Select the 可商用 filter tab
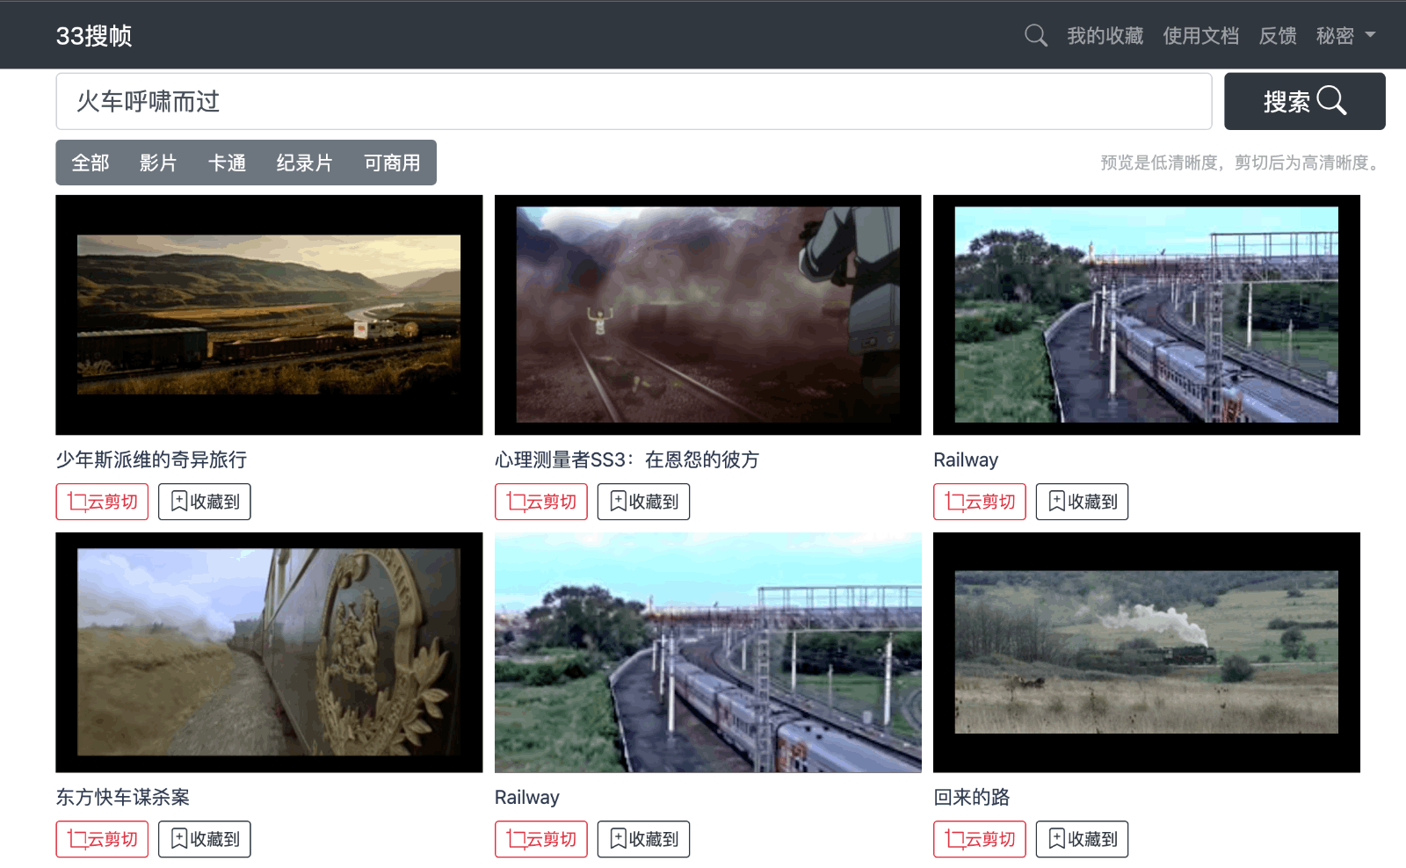The width and height of the screenshot is (1406, 868). (392, 163)
